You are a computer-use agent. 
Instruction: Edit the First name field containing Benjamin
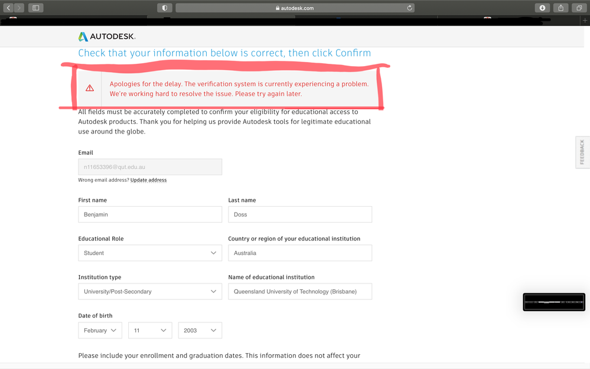[150, 214]
